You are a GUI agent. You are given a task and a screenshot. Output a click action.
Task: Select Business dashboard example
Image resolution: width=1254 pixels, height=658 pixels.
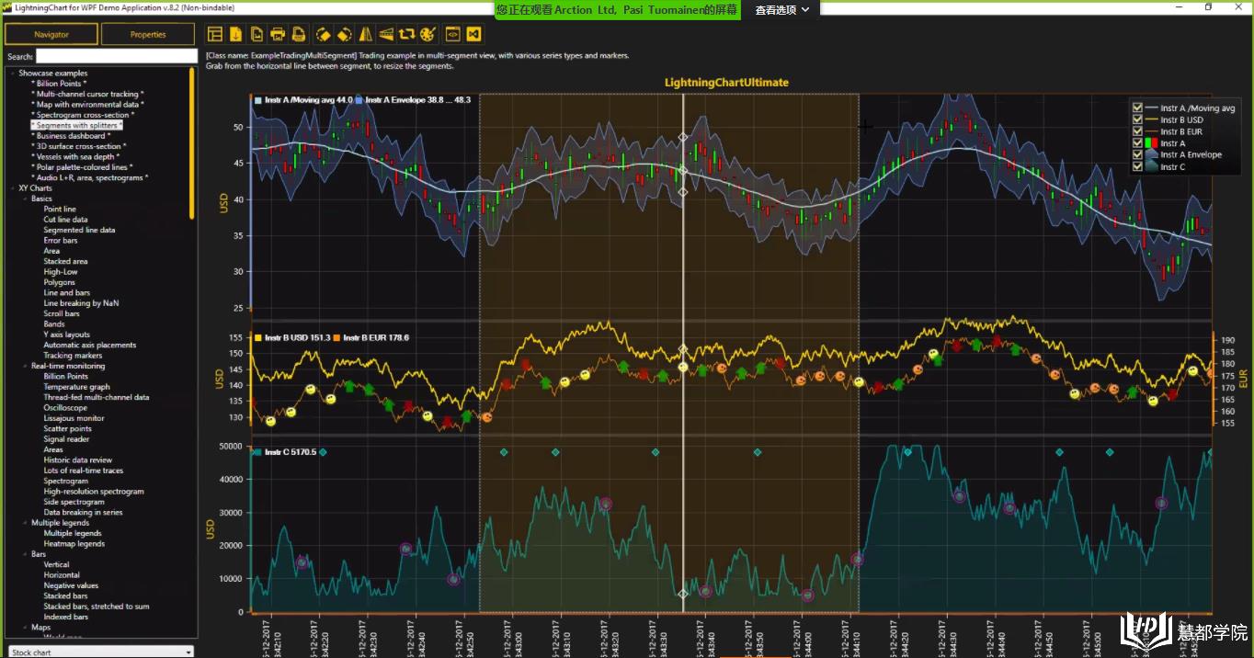71,136
